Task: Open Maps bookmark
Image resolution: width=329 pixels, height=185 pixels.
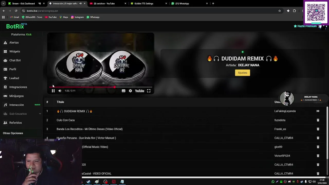Action: point(64,17)
